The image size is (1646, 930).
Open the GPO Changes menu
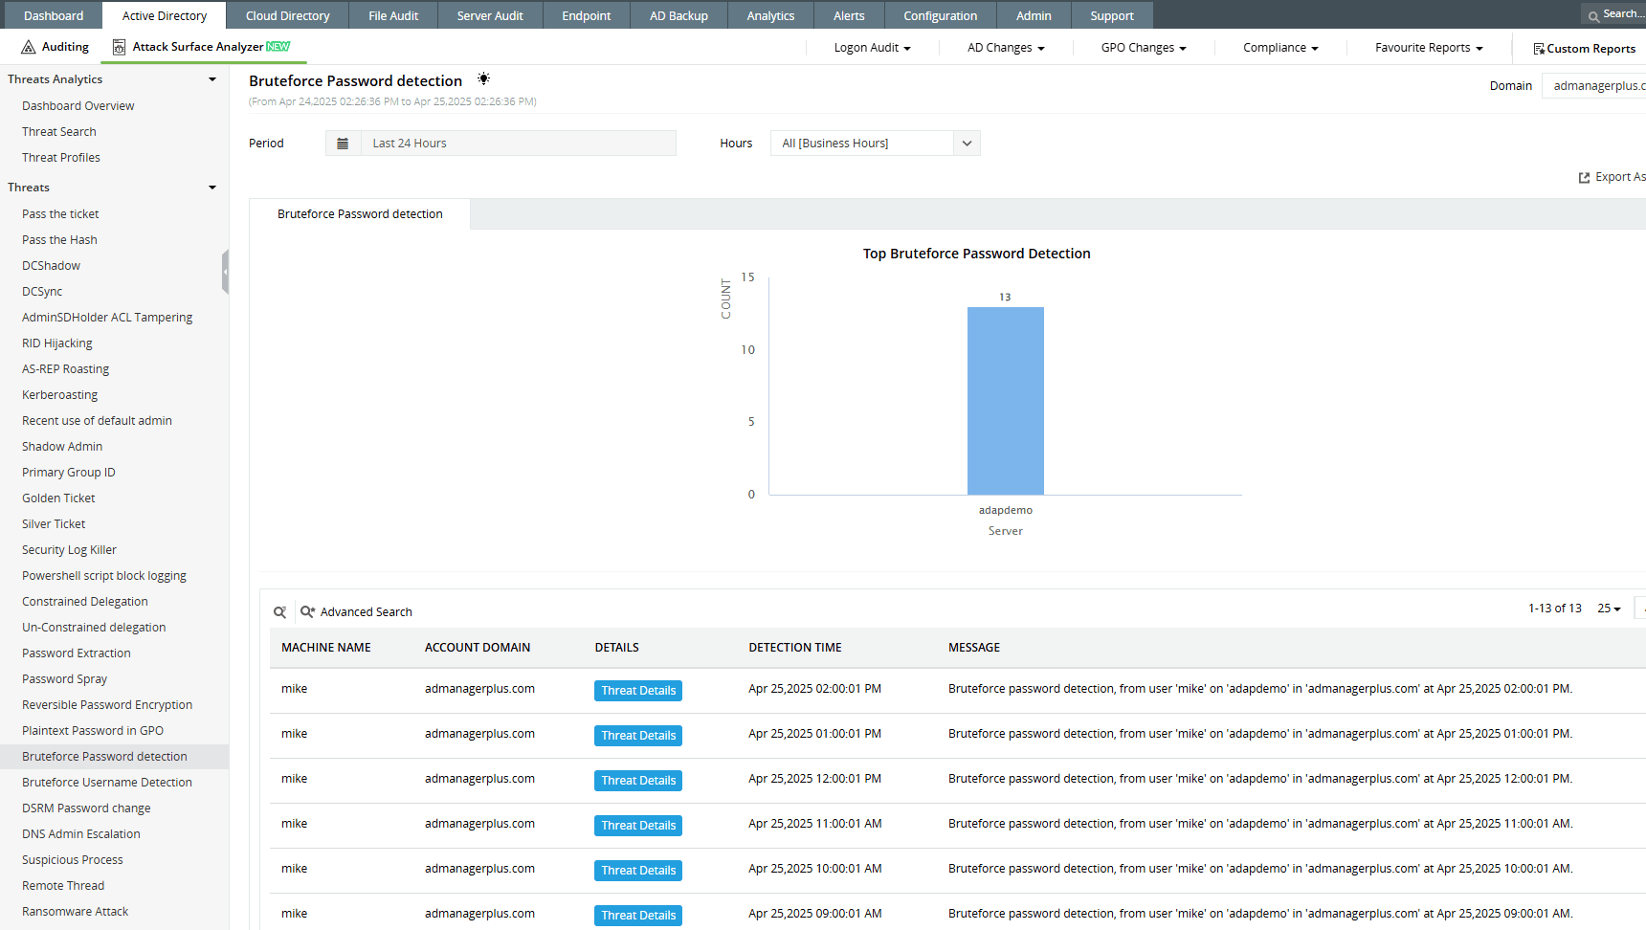coord(1142,47)
